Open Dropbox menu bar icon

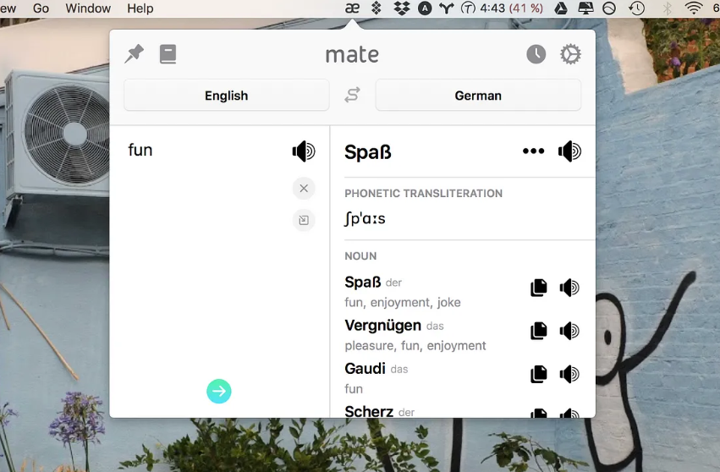(401, 8)
